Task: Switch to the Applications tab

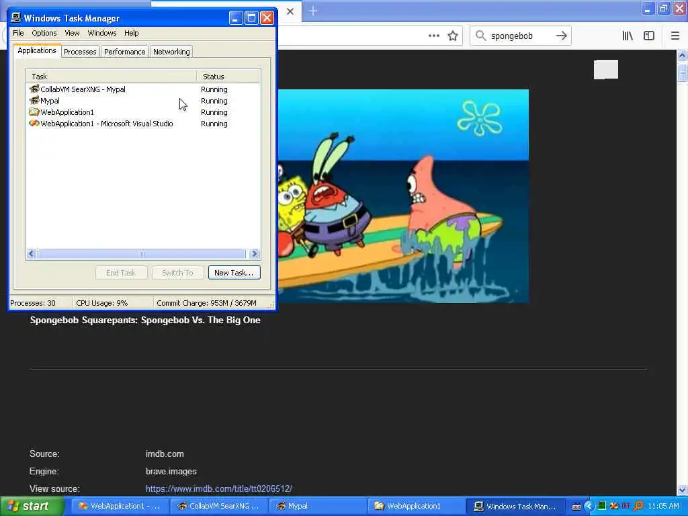Action: pyautogui.click(x=37, y=50)
